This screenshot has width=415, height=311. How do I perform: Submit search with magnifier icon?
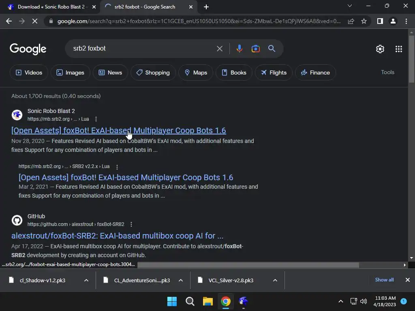[272, 49]
